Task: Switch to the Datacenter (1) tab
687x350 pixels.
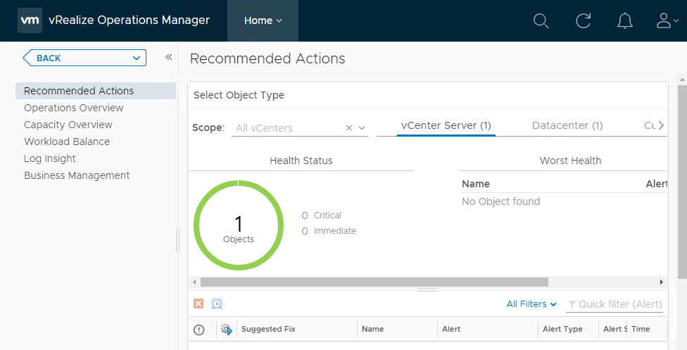Action: (567, 125)
